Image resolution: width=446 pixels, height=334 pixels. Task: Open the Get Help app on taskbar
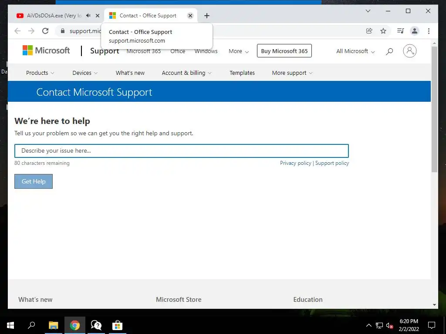pyautogui.click(x=96, y=325)
